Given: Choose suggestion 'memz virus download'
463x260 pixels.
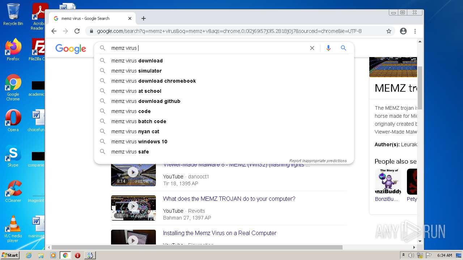Looking at the screenshot, I should pos(224,61).
